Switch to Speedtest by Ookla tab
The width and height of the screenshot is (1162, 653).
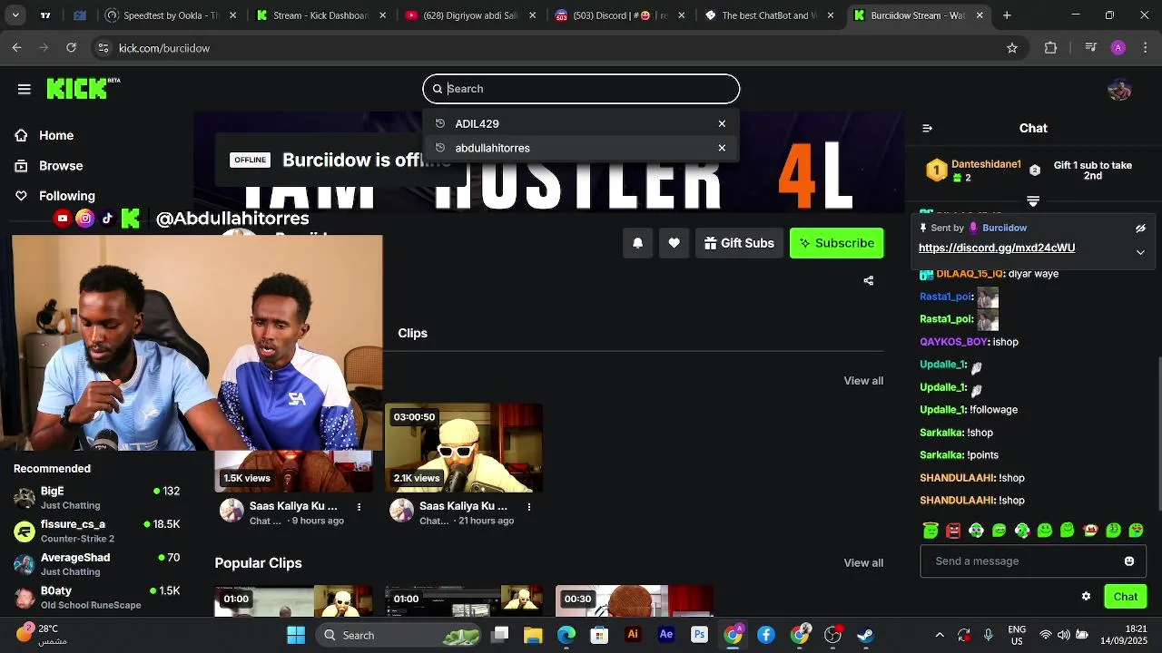click(x=171, y=15)
